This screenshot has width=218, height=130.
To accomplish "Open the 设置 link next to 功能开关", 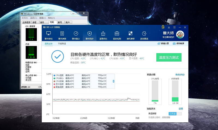I will [x=181, y=109].
